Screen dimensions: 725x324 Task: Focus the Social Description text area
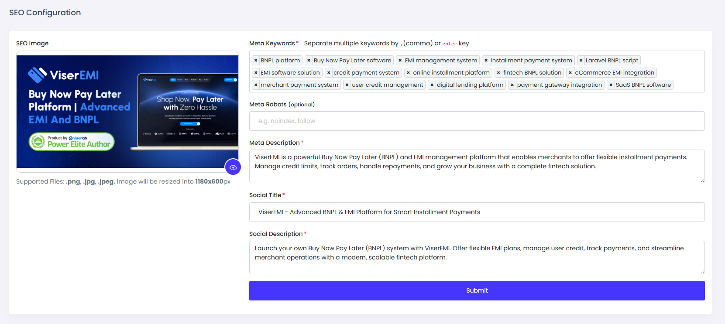477,257
